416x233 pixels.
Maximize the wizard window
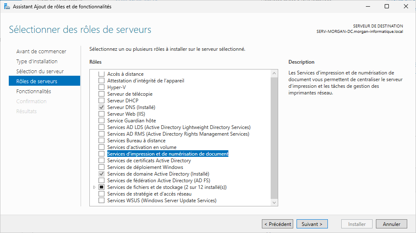point(387,7)
